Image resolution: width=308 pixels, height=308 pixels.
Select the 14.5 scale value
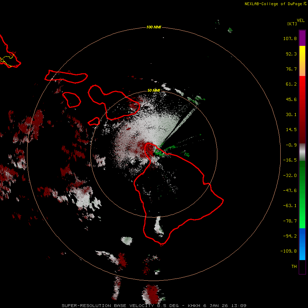point(291,130)
